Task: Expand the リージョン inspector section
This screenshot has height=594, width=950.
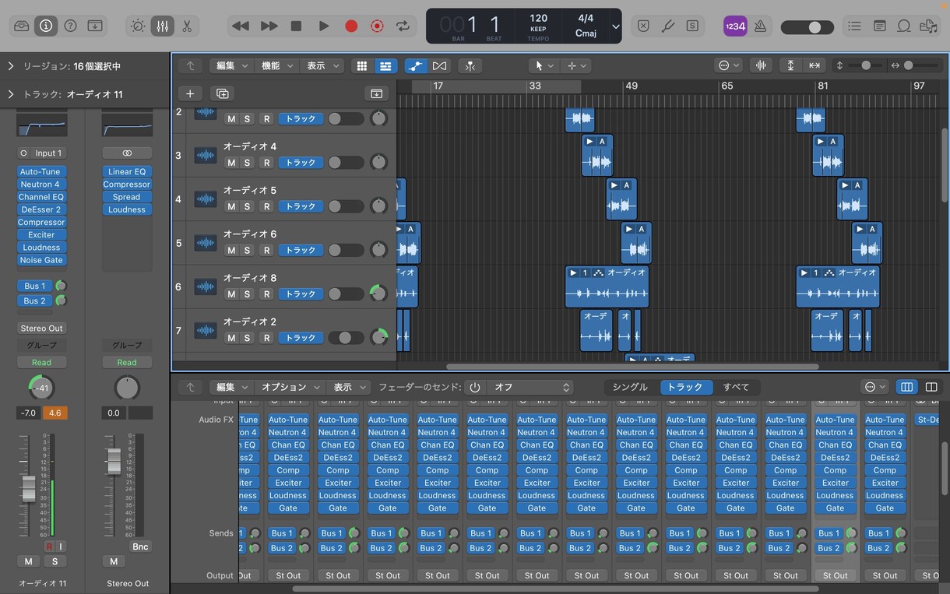Action: (x=11, y=66)
